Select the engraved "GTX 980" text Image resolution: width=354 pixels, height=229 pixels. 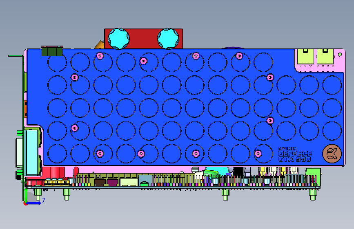[294, 159]
